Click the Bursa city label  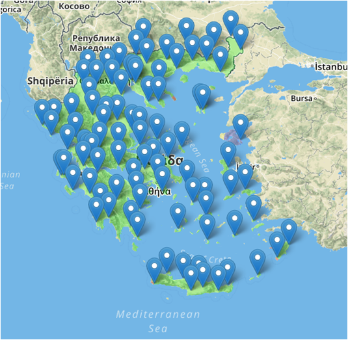click(x=302, y=98)
